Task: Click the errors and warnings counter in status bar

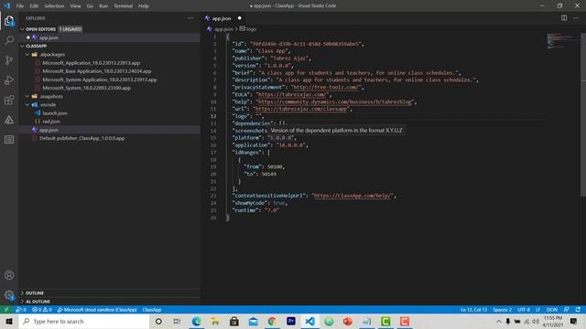Action: pos(42,310)
